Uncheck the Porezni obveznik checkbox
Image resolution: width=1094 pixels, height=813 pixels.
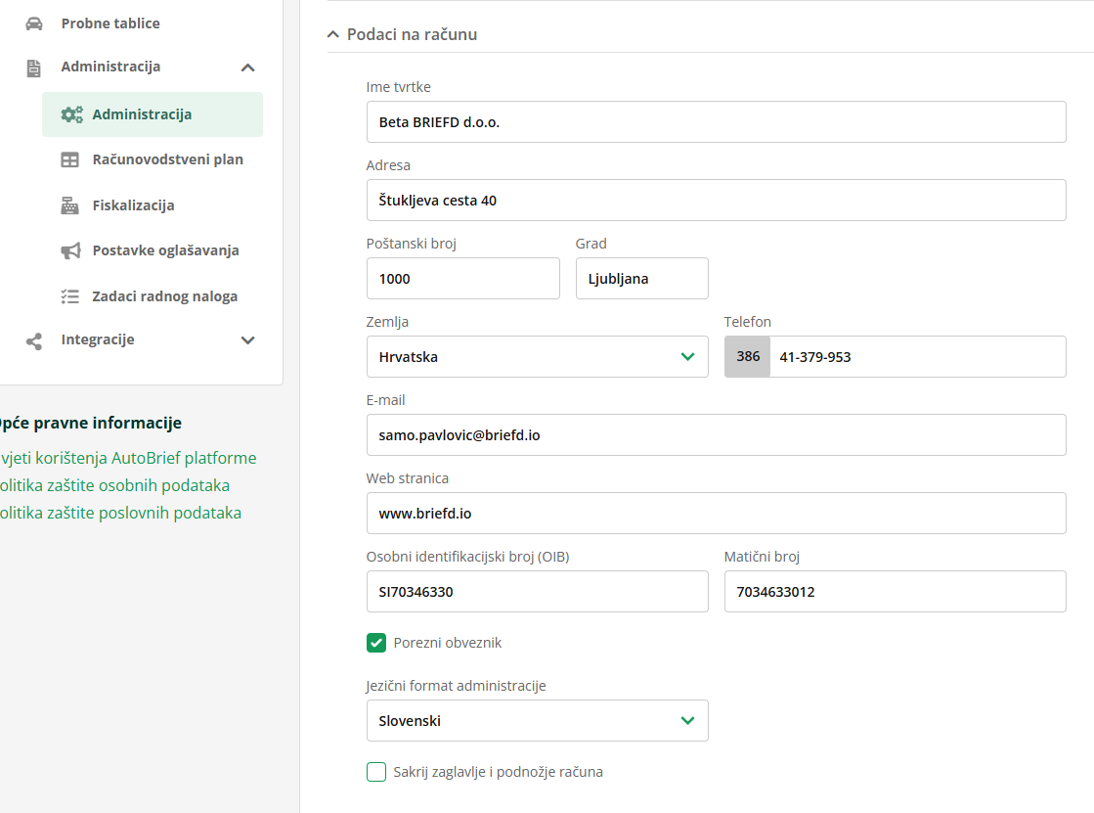tap(376, 643)
